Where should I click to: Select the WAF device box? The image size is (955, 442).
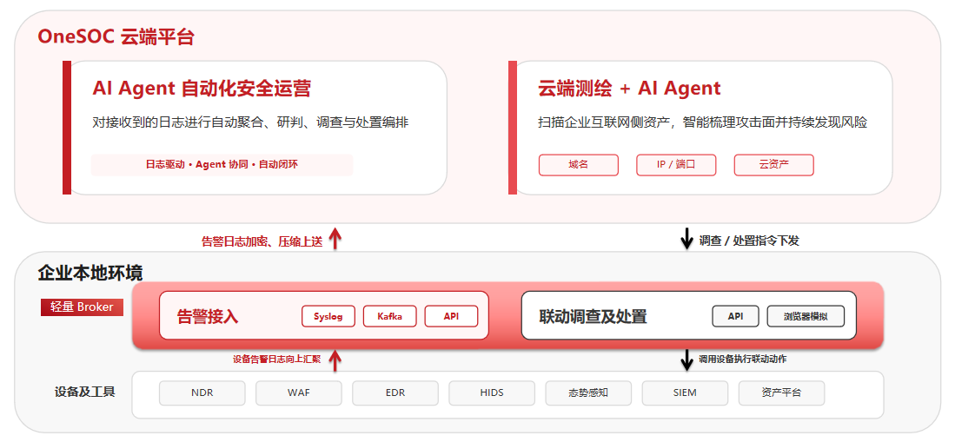pyautogui.click(x=298, y=393)
